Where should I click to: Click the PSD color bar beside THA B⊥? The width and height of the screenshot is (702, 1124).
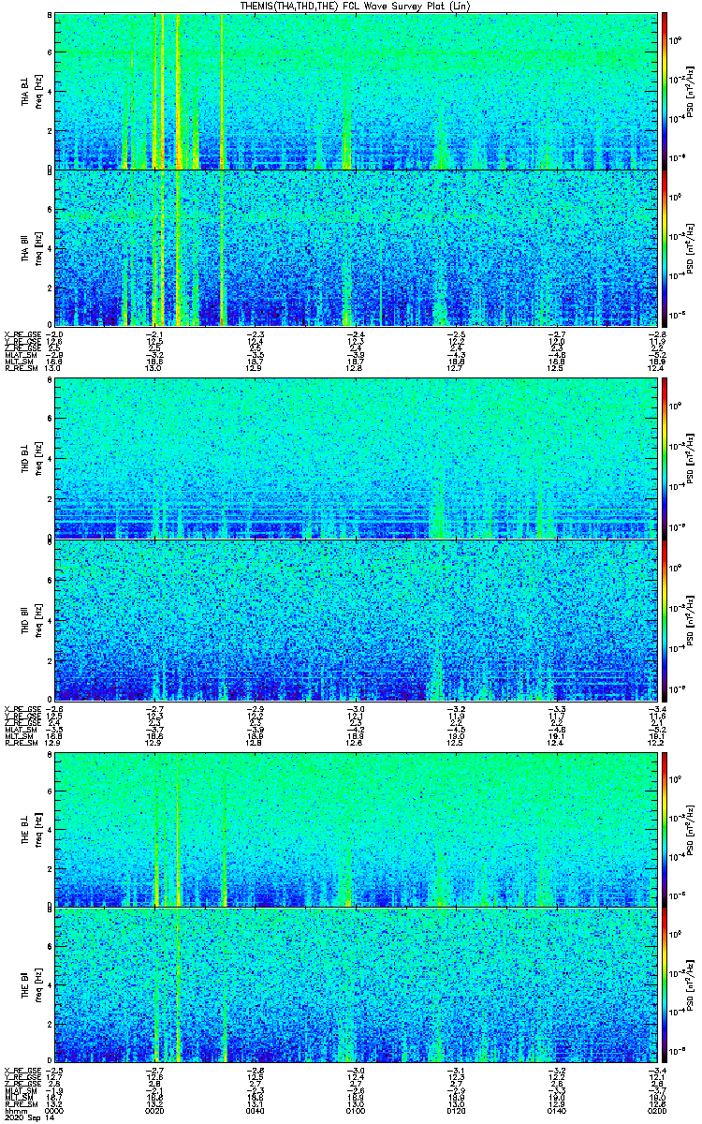(665, 91)
